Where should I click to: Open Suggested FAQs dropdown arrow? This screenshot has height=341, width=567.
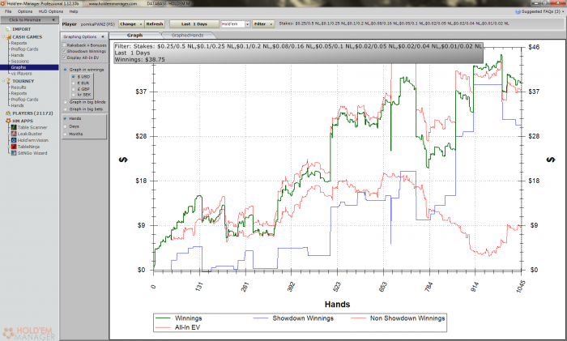(563, 12)
